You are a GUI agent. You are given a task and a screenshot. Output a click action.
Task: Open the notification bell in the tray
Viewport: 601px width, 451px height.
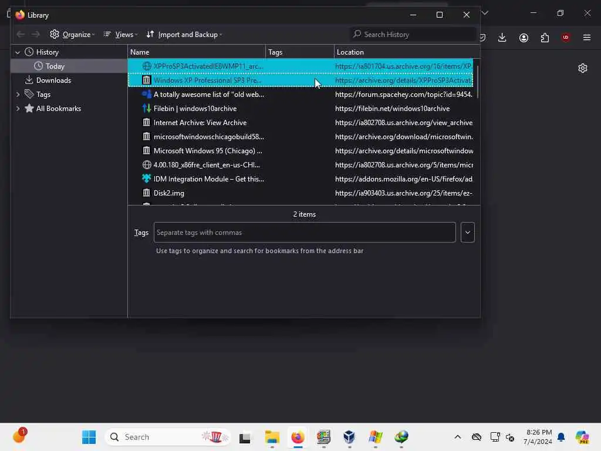(561, 437)
